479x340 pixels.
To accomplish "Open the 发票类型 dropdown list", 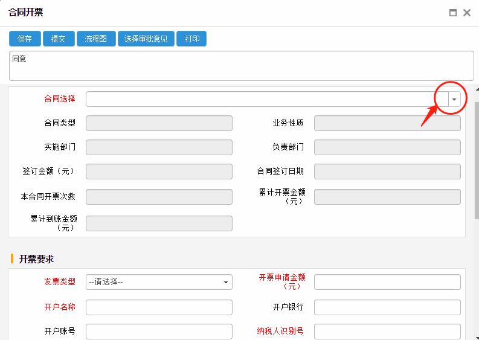I will point(159,282).
